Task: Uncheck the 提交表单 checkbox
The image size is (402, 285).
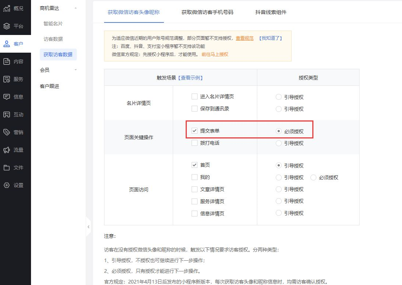Action: (195, 131)
